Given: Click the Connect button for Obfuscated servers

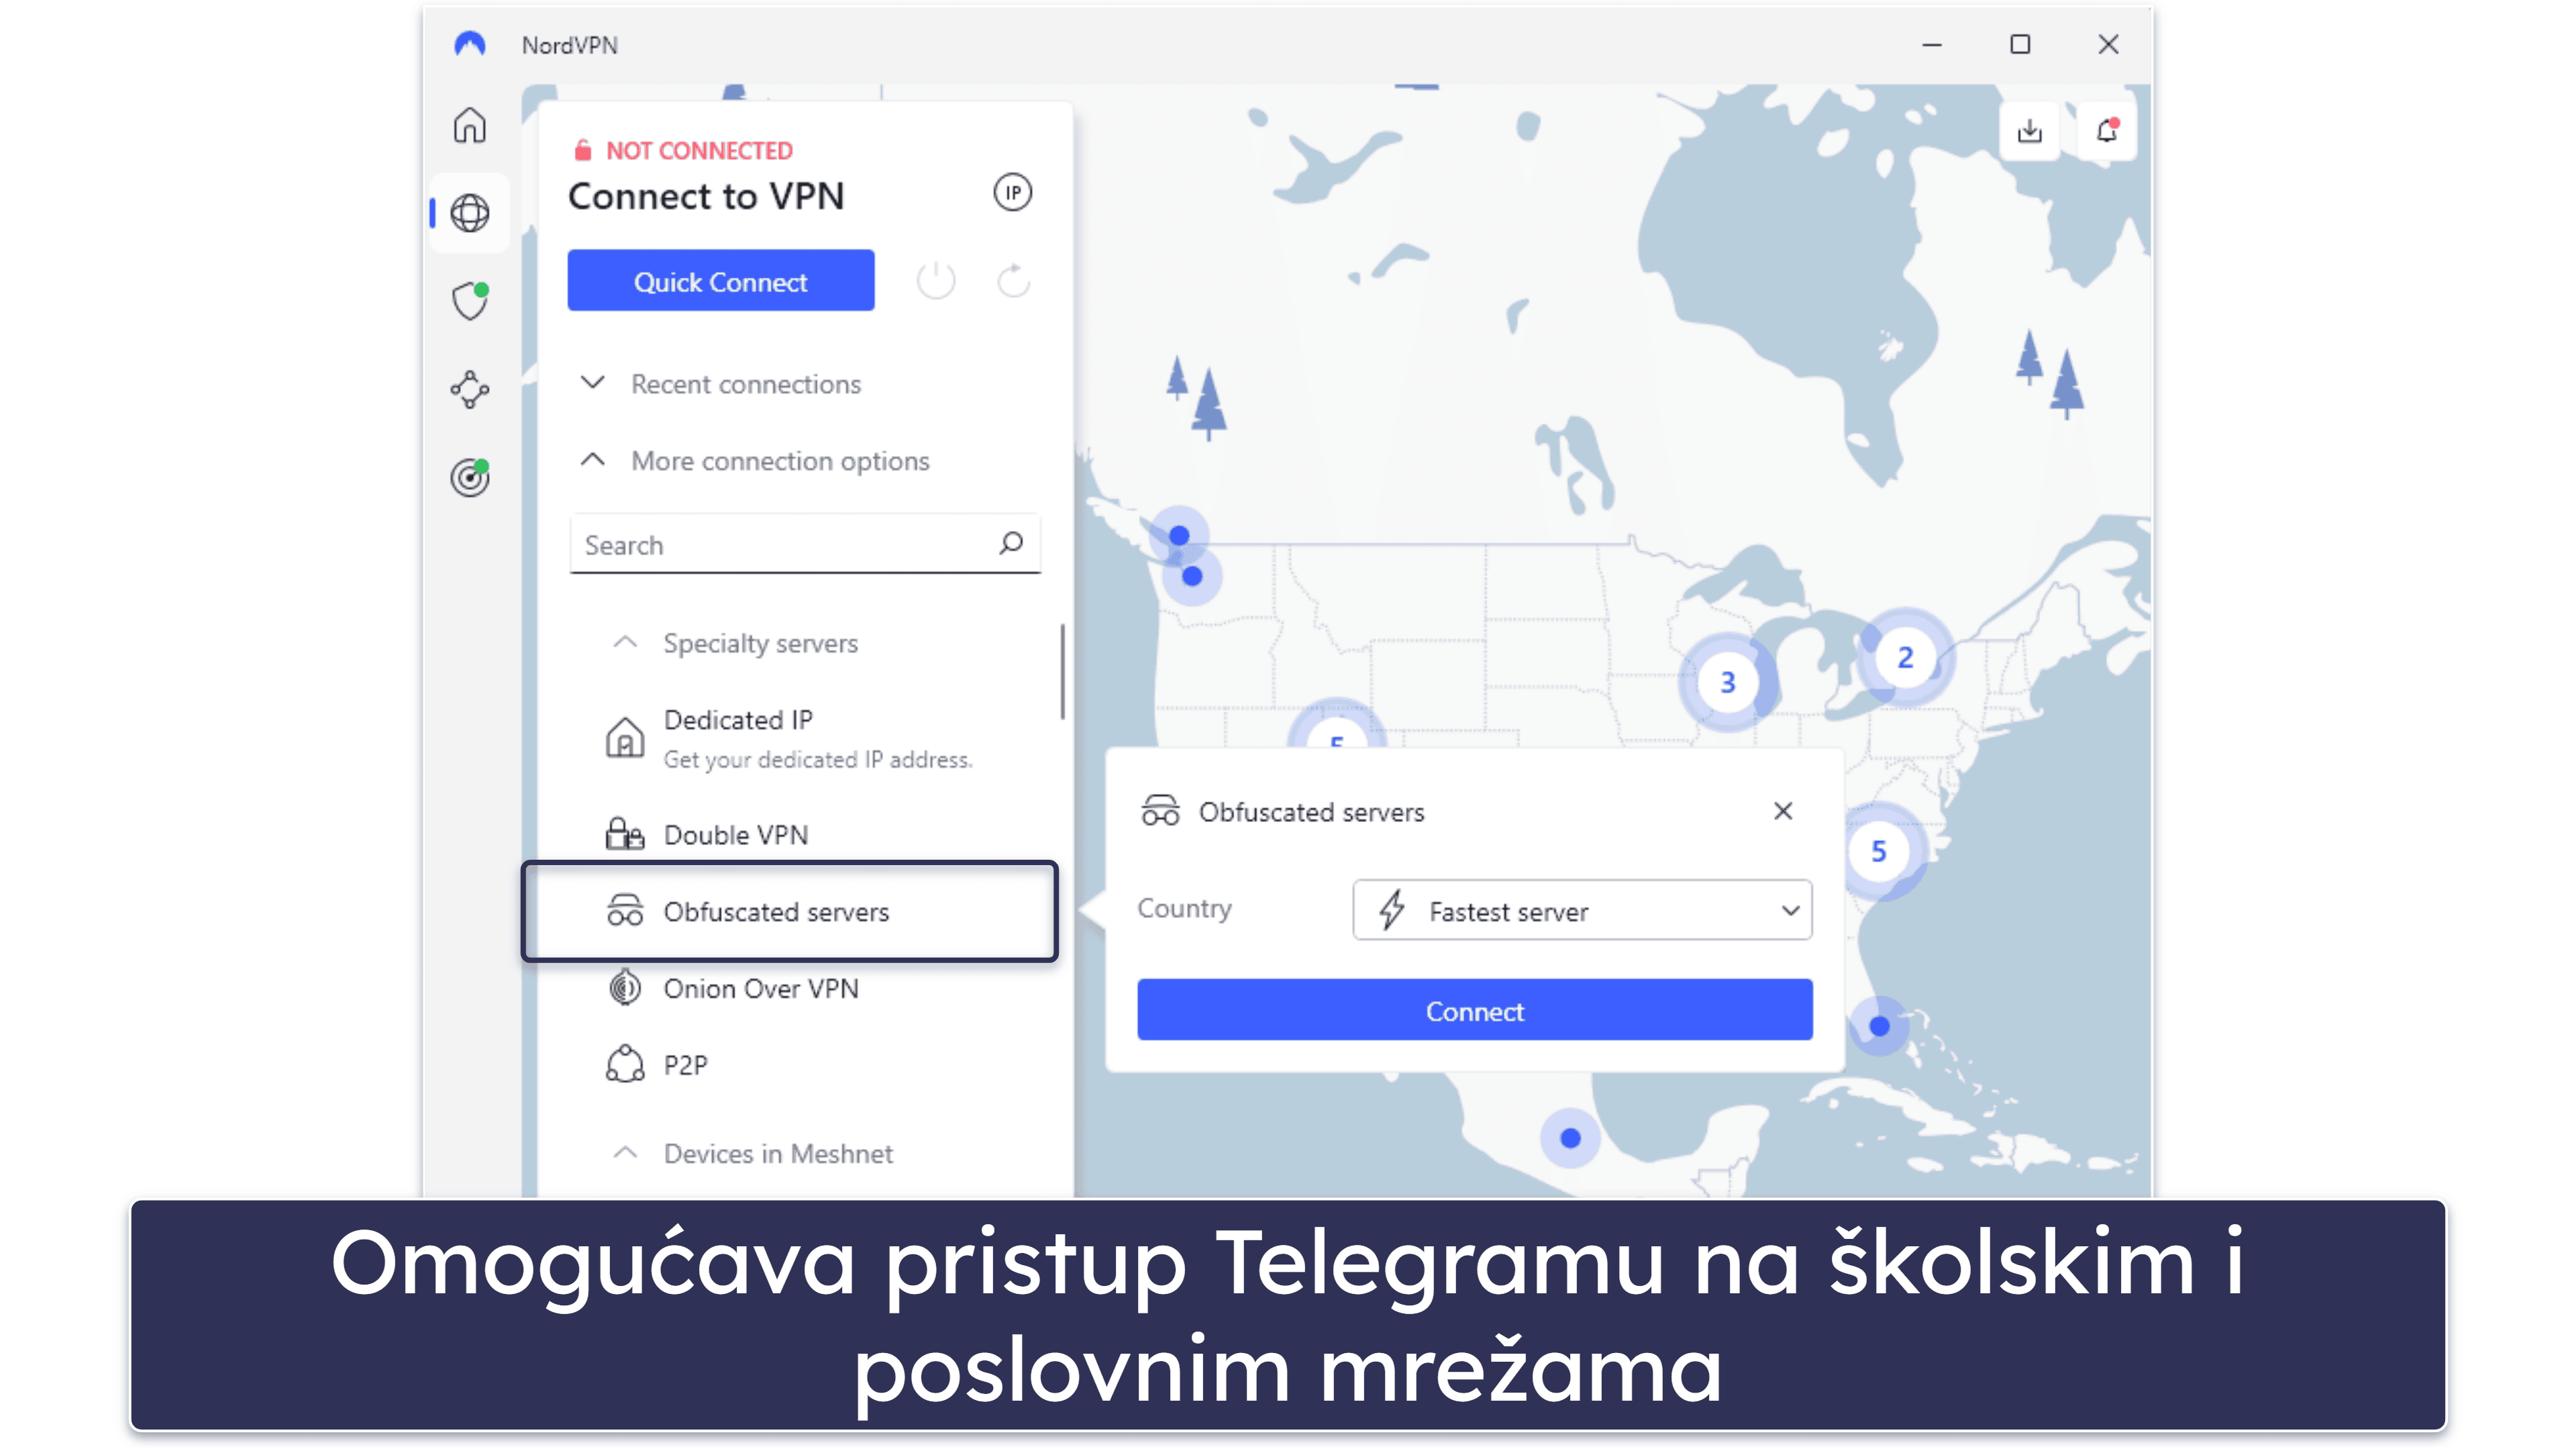Looking at the screenshot, I should pyautogui.click(x=1472, y=1009).
